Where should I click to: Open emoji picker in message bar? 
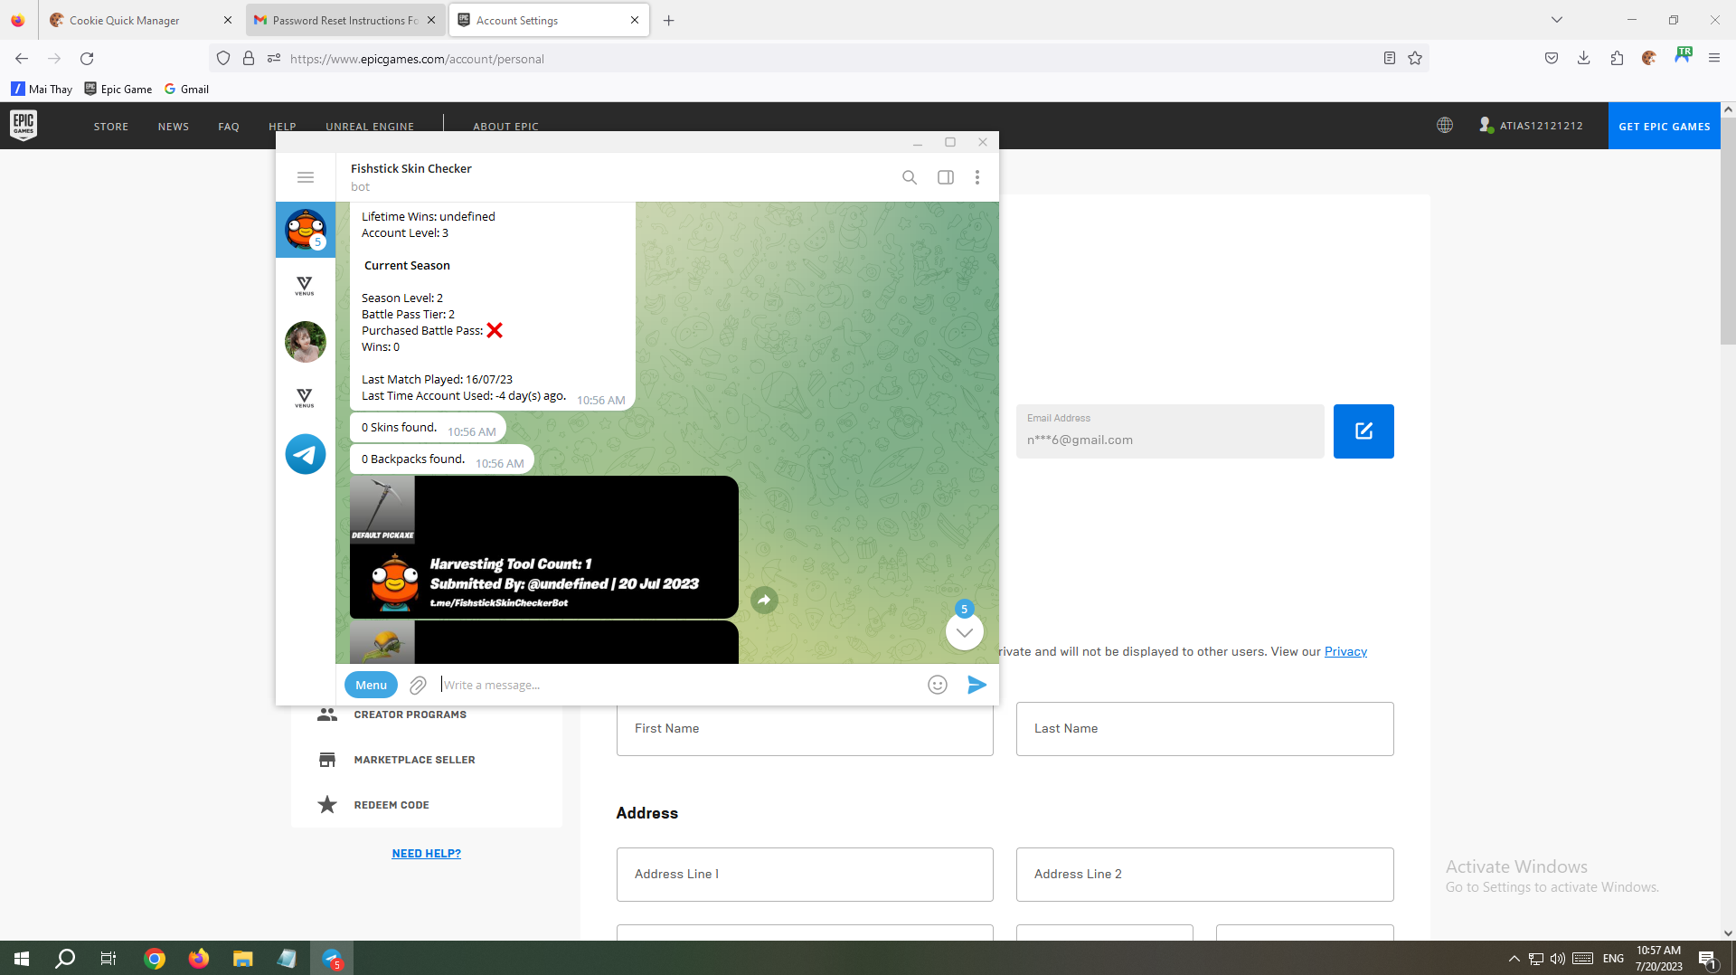point(938,685)
